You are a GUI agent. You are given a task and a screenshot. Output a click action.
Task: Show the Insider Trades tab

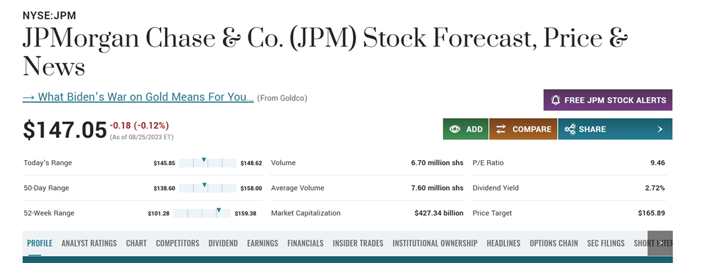[358, 243]
